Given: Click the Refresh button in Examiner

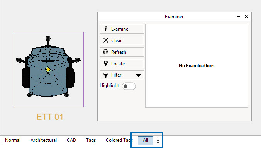Looking at the screenshot, I should point(122,52).
